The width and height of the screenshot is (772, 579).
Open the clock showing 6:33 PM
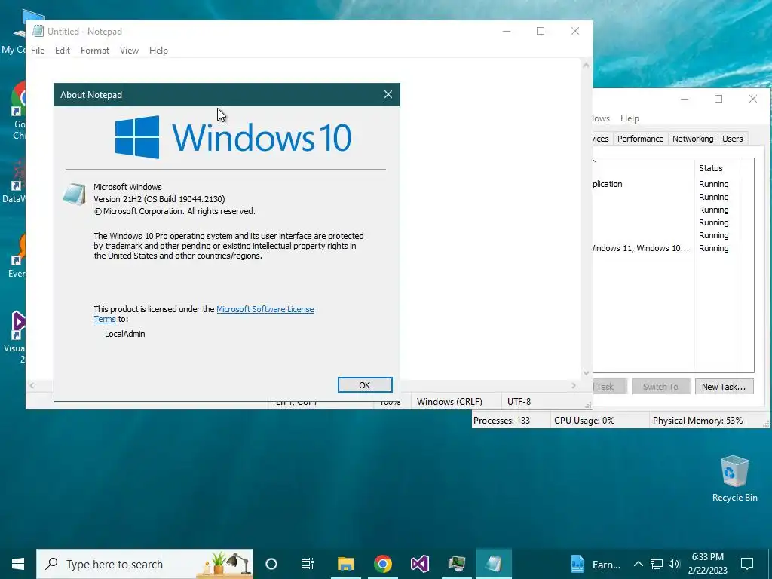(707, 564)
